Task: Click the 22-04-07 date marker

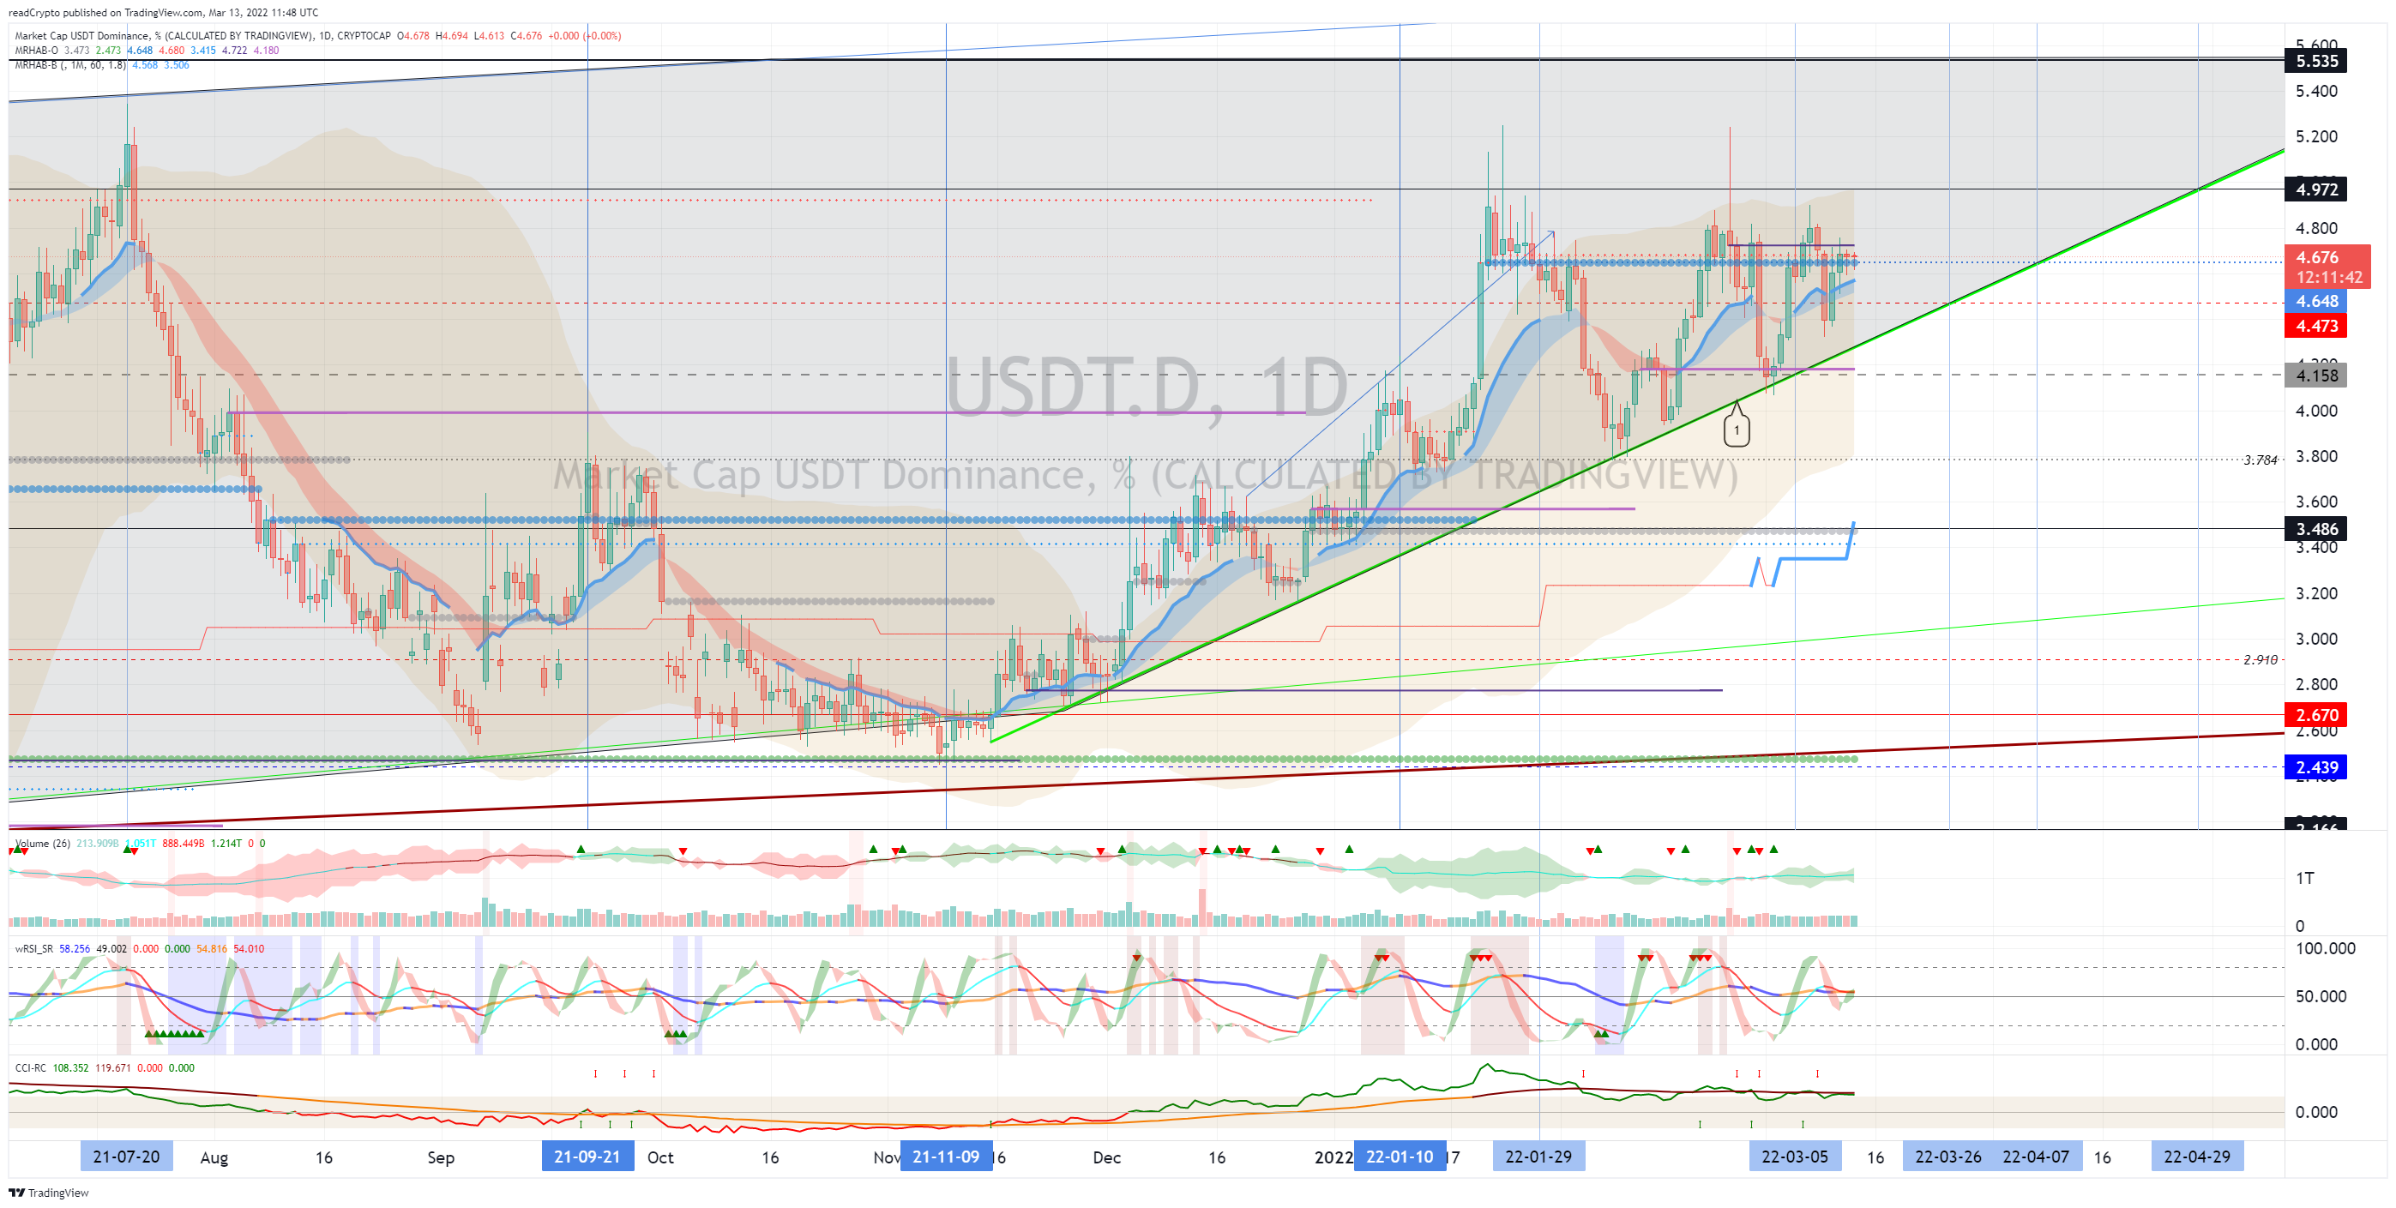Action: [x=2036, y=1157]
